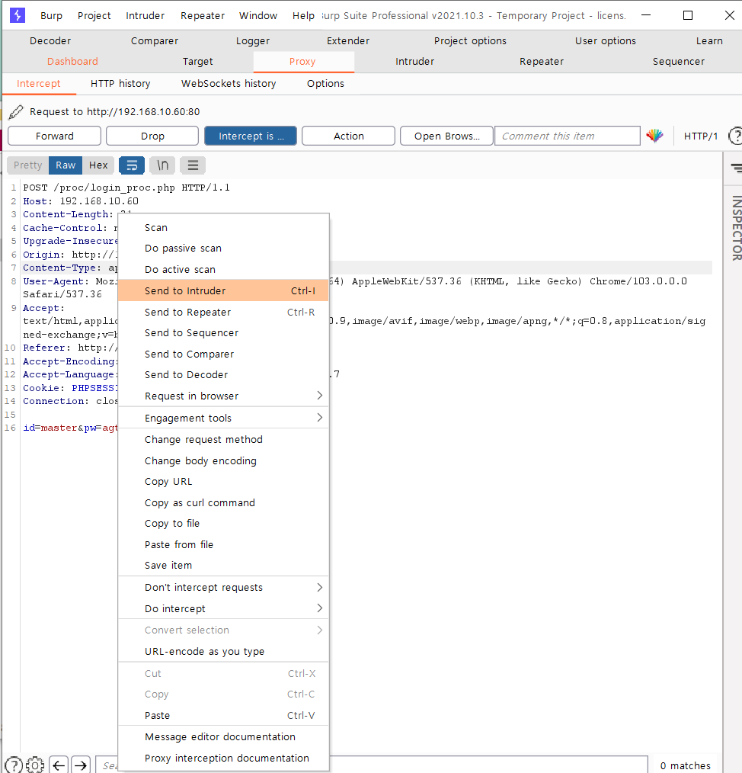Screen dimensions: 742x773
Task: Open the multicolor highlight picker icon
Action: pyautogui.click(x=655, y=136)
